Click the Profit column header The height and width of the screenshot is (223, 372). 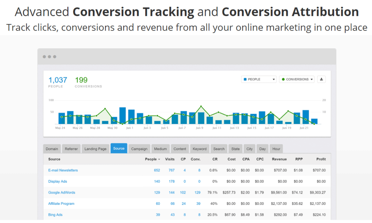point(321,159)
